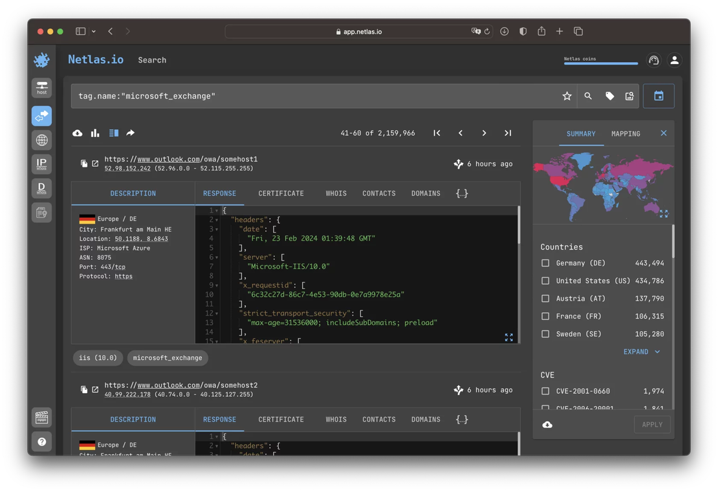Follow the www.outlook.com link
This screenshot has width=718, height=492.
click(x=168, y=158)
